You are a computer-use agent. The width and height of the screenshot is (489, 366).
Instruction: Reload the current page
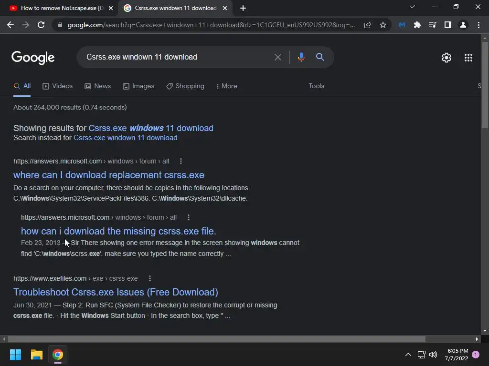[41, 25]
